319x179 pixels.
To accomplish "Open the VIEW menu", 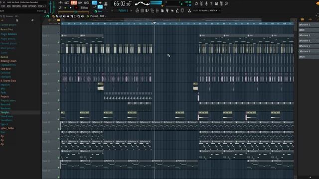I will 24,6.
